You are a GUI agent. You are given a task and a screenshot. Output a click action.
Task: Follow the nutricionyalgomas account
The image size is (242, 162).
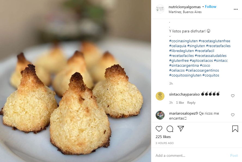tap(211, 7)
